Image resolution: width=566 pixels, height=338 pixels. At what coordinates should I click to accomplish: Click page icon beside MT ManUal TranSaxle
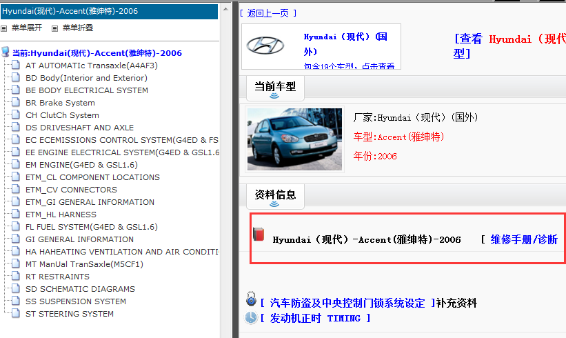pyautogui.click(x=16, y=264)
